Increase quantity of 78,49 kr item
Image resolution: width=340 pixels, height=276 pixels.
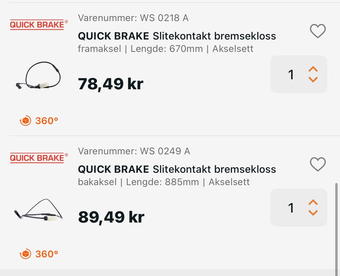click(313, 69)
